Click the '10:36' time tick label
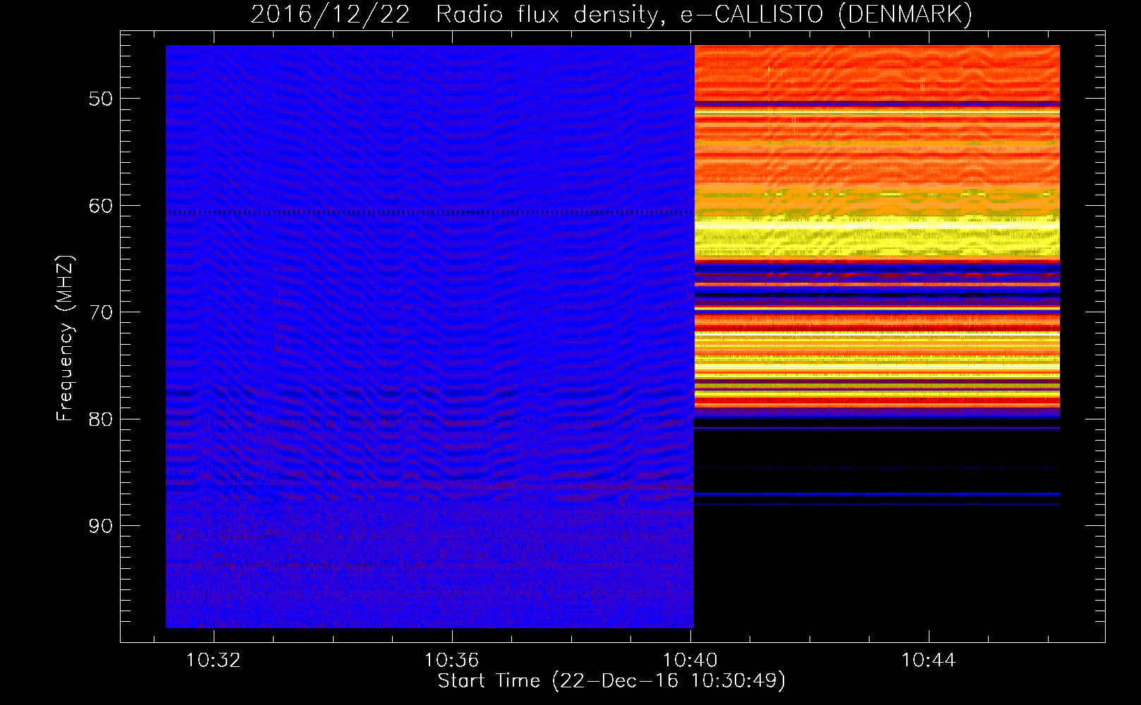This screenshot has width=1141, height=705. 451,660
